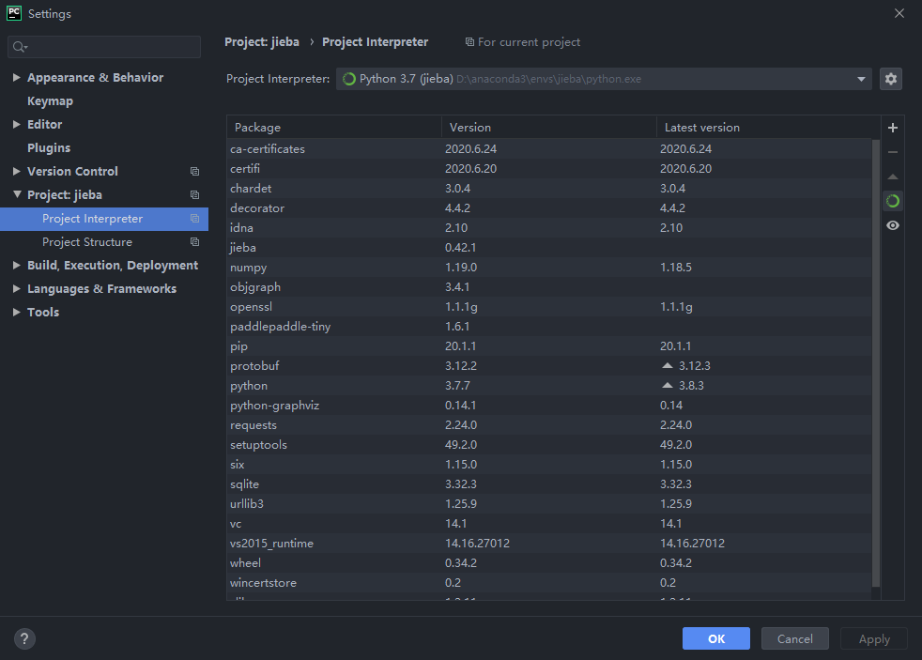Expand the Editor settings section
Viewport: 922px width, 660px height.
(x=17, y=125)
